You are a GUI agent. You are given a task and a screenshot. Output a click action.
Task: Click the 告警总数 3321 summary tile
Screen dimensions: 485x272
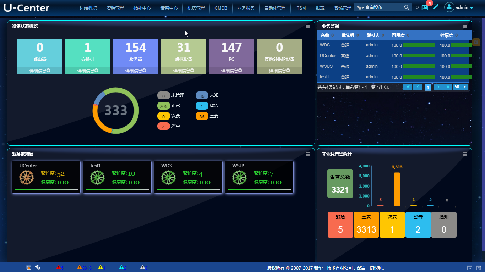(x=340, y=183)
